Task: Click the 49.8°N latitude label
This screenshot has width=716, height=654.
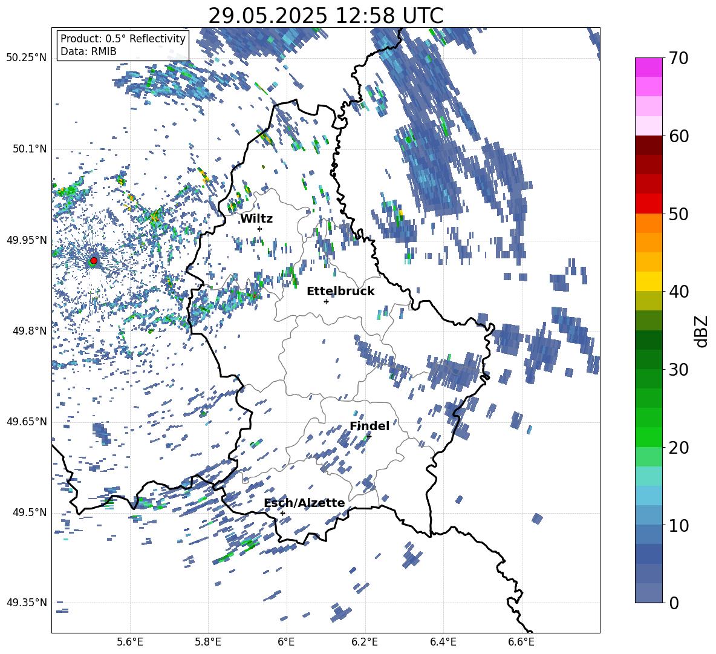Action: pos(30,331)
